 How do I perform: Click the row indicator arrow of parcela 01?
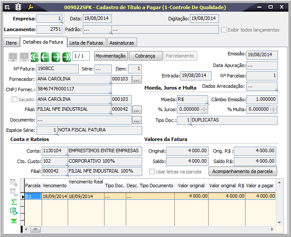tap(23, 196)
